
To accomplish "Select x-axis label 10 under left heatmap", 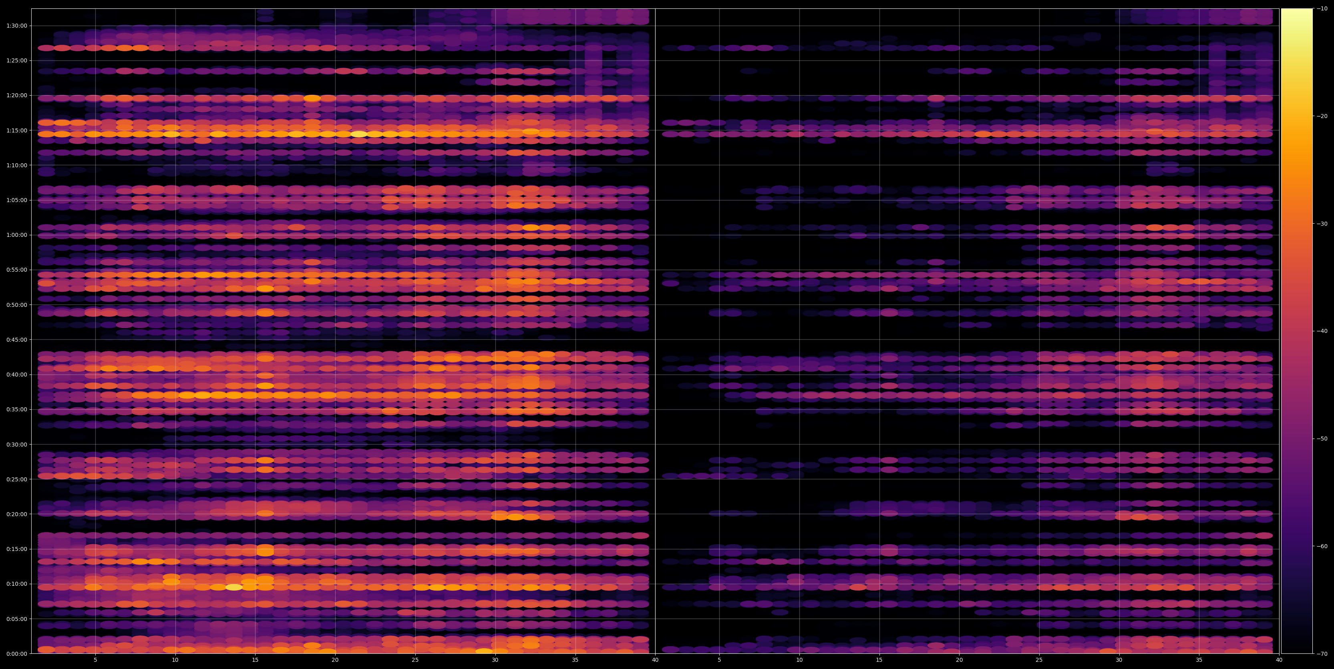I will coord(175,660).
